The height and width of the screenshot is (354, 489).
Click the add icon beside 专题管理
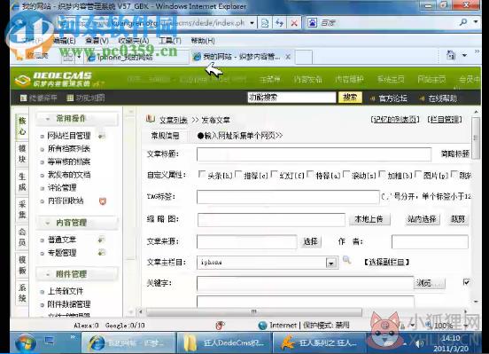tap(101, 253)
